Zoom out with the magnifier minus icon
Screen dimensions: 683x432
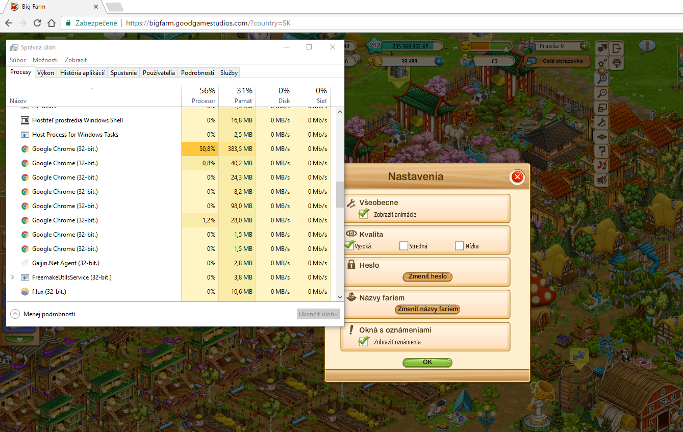602,93
